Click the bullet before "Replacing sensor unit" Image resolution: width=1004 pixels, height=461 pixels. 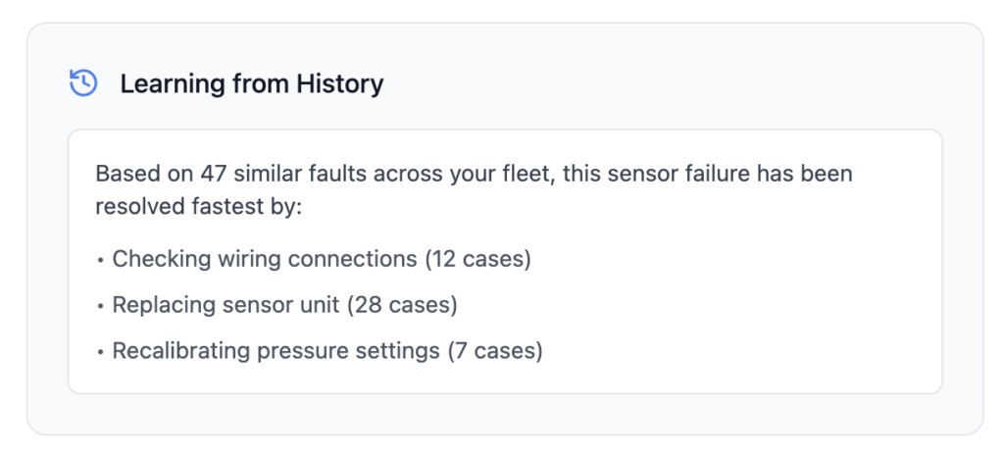(101, 305)
